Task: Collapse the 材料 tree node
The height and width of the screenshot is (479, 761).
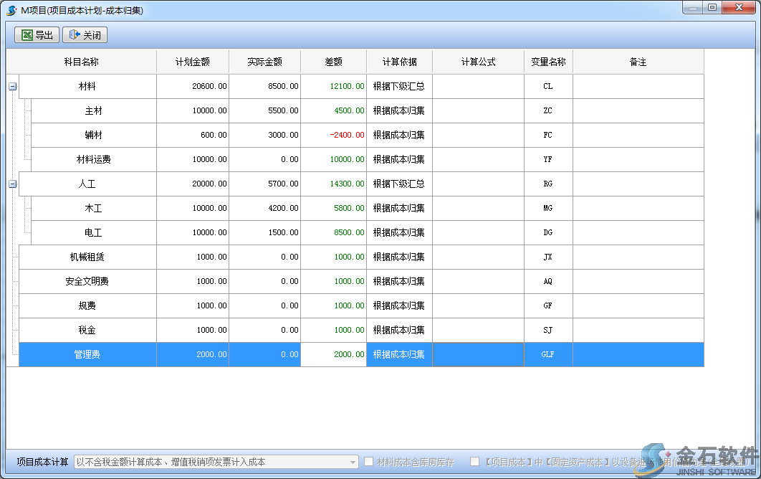Action: tap(12, 87)
